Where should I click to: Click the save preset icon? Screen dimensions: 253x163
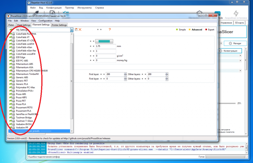pos(76,30)
